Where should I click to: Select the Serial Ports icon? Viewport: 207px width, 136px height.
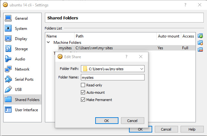point(8,79)
